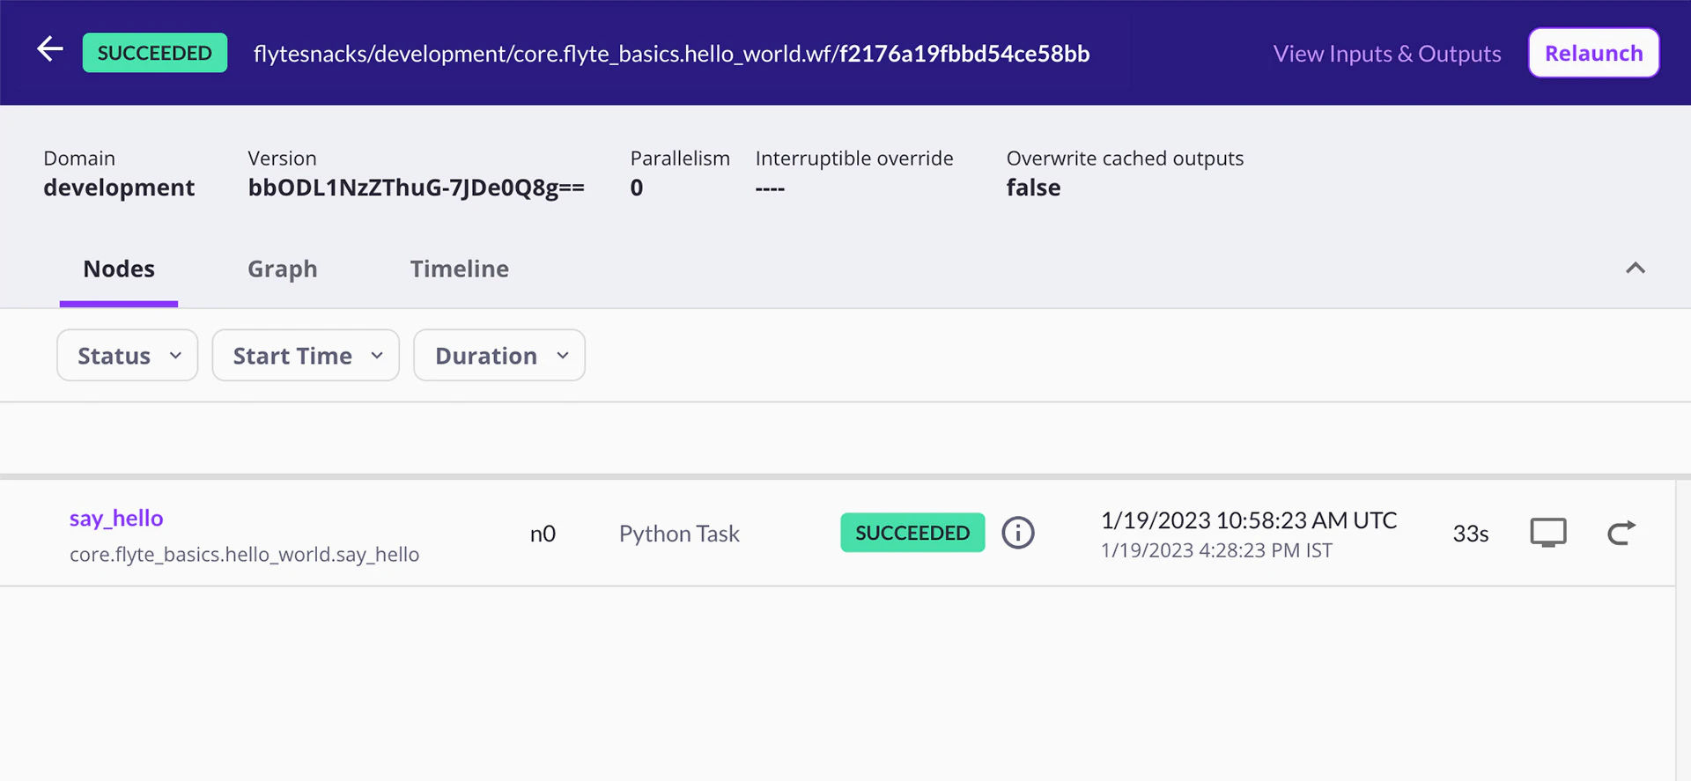
Task: Click the SUCCEEDED status badge in the say_hello row
Action: point(912,533)
